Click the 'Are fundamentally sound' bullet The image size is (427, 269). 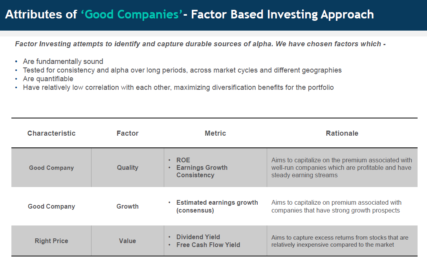coord(63,62)
